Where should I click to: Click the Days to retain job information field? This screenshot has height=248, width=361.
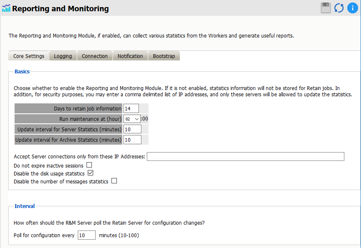click(131, 109)
